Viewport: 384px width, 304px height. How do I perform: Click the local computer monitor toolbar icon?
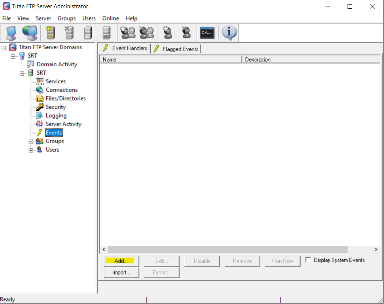(11, 33)
